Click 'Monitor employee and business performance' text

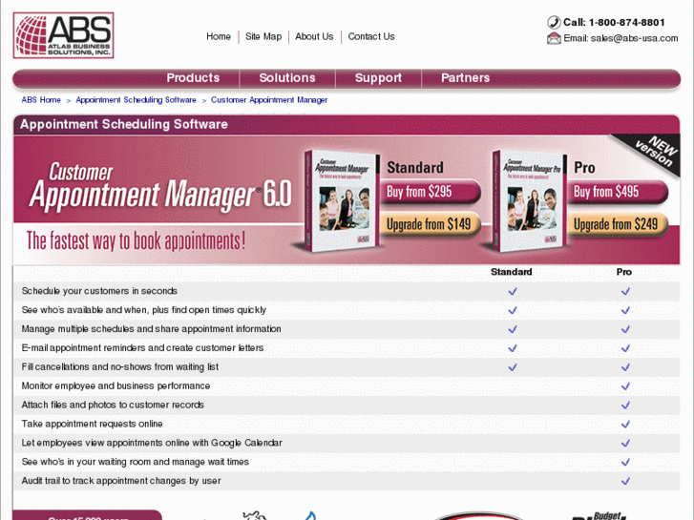(x=116, y=386)
